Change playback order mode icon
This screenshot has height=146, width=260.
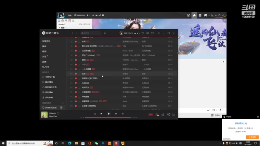pyautogui.click(x=95, y=114)
